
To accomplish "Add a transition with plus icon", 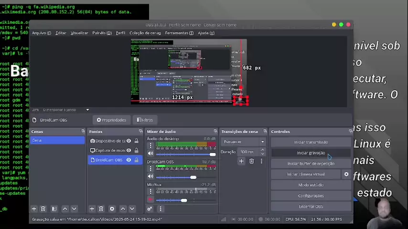I will point(241,161).
